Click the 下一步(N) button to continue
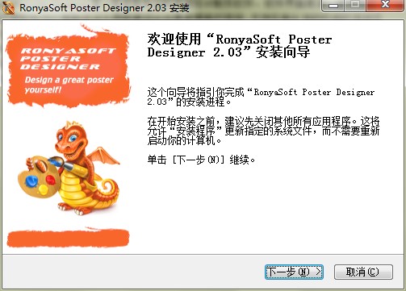The height and width of the screenshot is (291, 406). tap(294, 272)
